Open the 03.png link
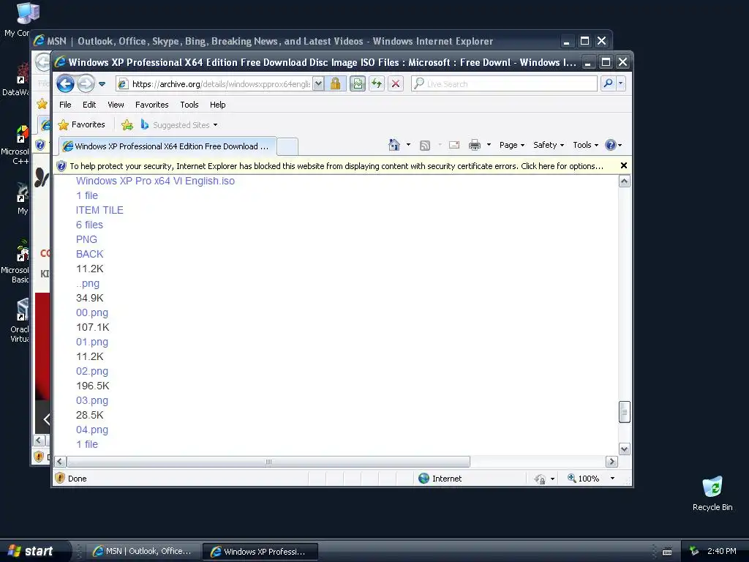Image resolution: width=749 pixels, height=562 pixels. tap(92, 400)
